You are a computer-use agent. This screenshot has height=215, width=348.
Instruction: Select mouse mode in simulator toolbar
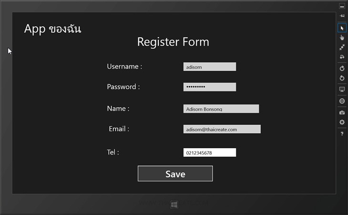[x=342, y=28]
